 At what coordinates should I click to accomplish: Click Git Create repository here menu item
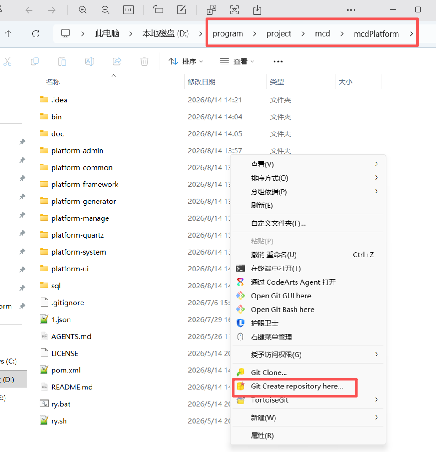(308, 386)
